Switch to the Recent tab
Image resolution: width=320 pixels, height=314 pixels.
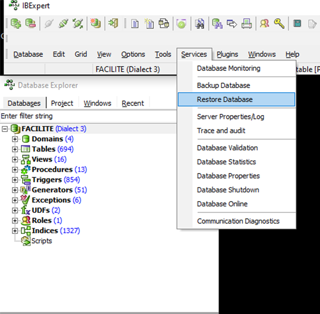(x=133, y=103)
